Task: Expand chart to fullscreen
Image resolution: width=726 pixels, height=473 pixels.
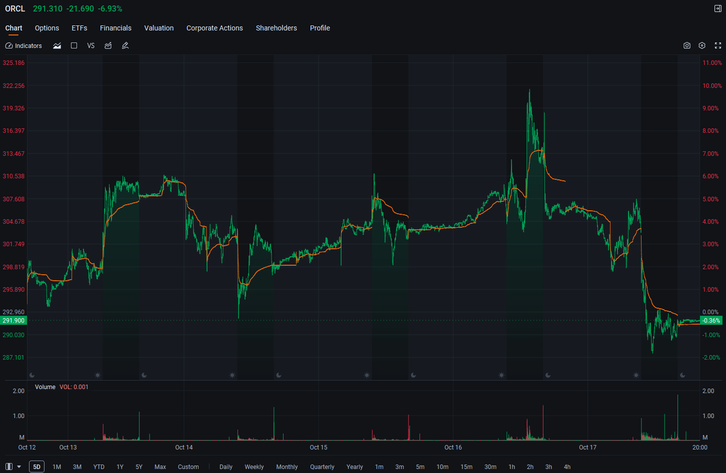Action: coord(718,45)
